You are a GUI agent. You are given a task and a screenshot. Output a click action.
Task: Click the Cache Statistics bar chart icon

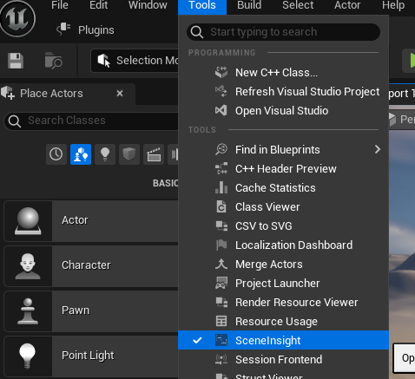[x=221, y=187]
